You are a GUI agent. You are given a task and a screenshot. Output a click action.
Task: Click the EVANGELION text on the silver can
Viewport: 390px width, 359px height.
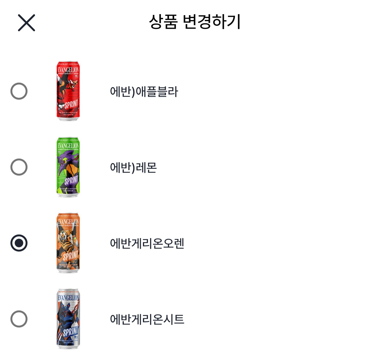point(68,297)
